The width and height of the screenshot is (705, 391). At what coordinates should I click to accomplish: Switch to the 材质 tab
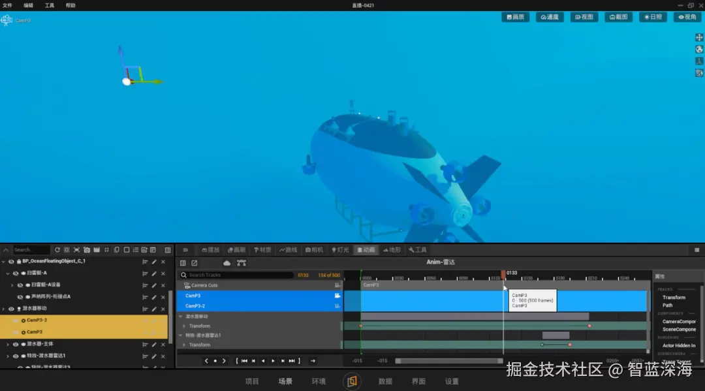coord(262,250)
